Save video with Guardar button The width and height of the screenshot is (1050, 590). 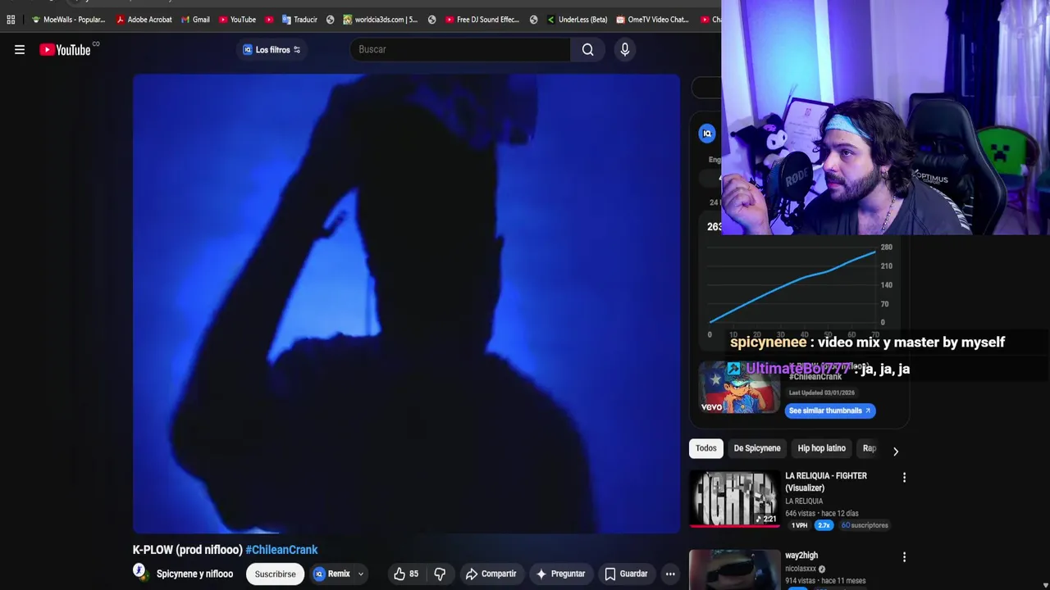626,574
